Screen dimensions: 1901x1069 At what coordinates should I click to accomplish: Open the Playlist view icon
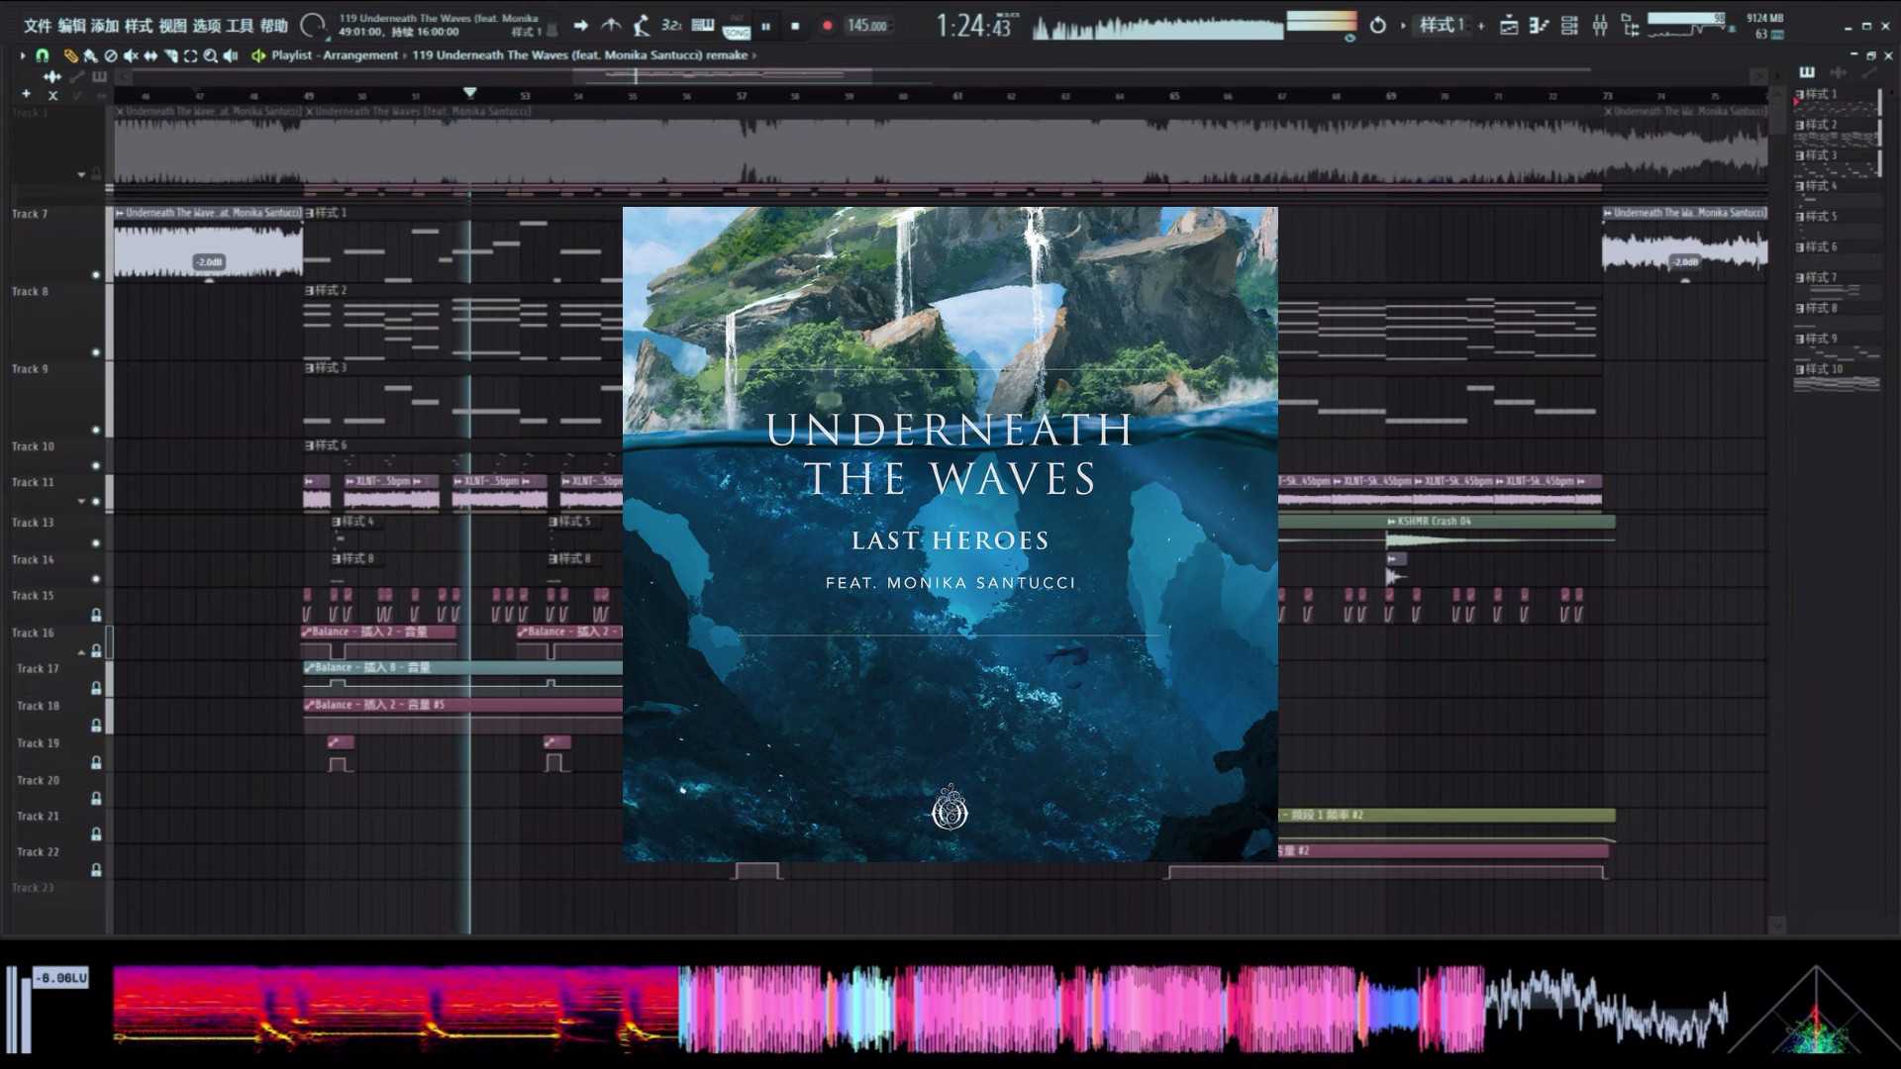[x=1509, y=25]
